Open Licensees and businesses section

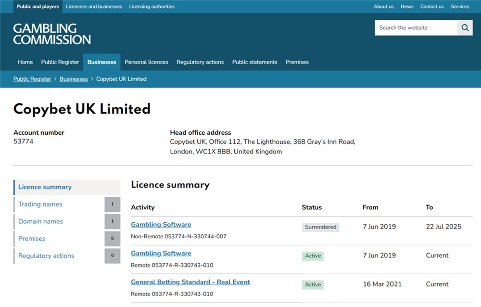pos(94,6)
